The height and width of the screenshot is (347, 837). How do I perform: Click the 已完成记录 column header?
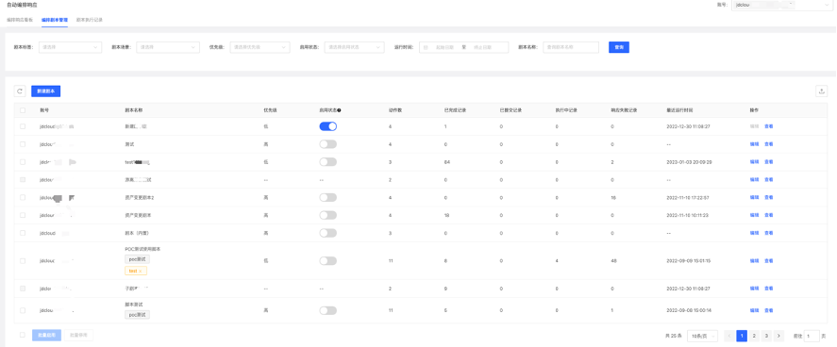(x=456, y=110)
